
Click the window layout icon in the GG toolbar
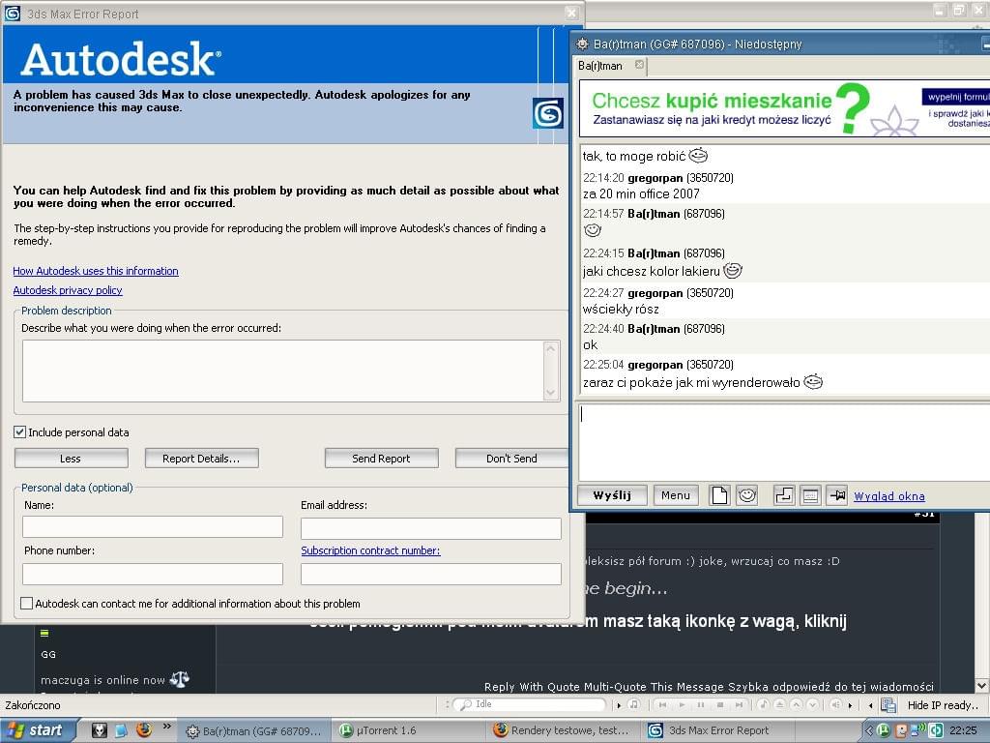coord(811,495)
